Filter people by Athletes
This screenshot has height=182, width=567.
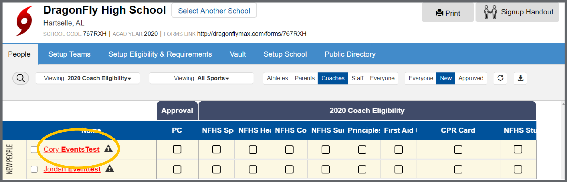[277, 78]
